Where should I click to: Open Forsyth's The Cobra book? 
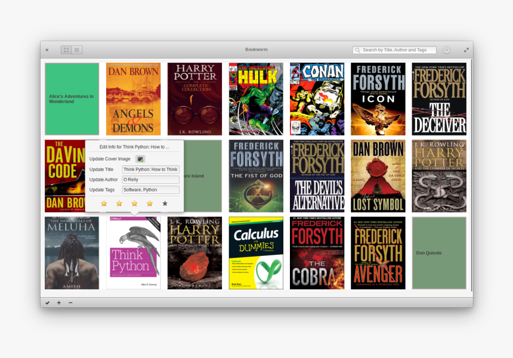(317, 253)
